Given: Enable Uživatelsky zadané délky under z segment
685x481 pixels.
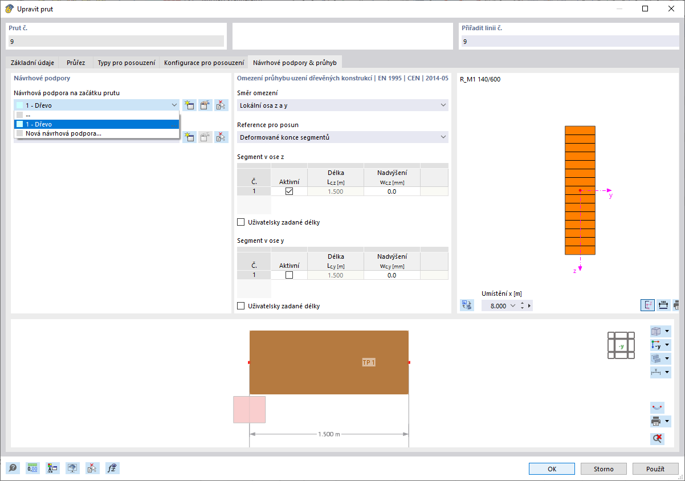Looking at the screenshot, I should pos(240,222).
